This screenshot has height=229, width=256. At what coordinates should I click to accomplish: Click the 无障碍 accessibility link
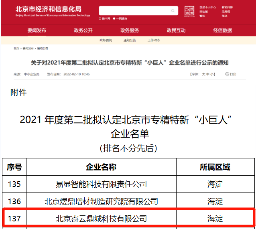click(226, 12)
